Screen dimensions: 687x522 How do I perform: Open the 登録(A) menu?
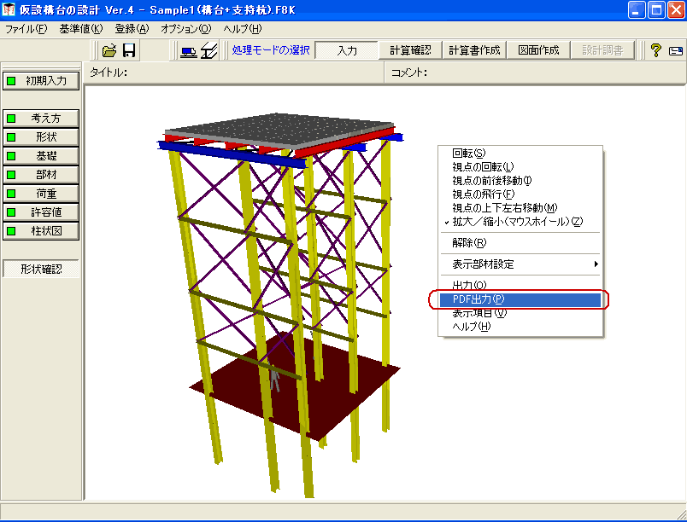pos(132,29)
